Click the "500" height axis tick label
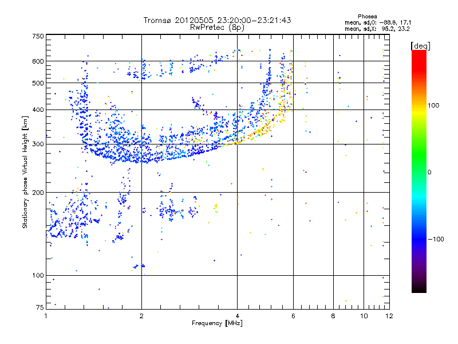The width and height of the screenshot is (458, 344). pos(38,83)
